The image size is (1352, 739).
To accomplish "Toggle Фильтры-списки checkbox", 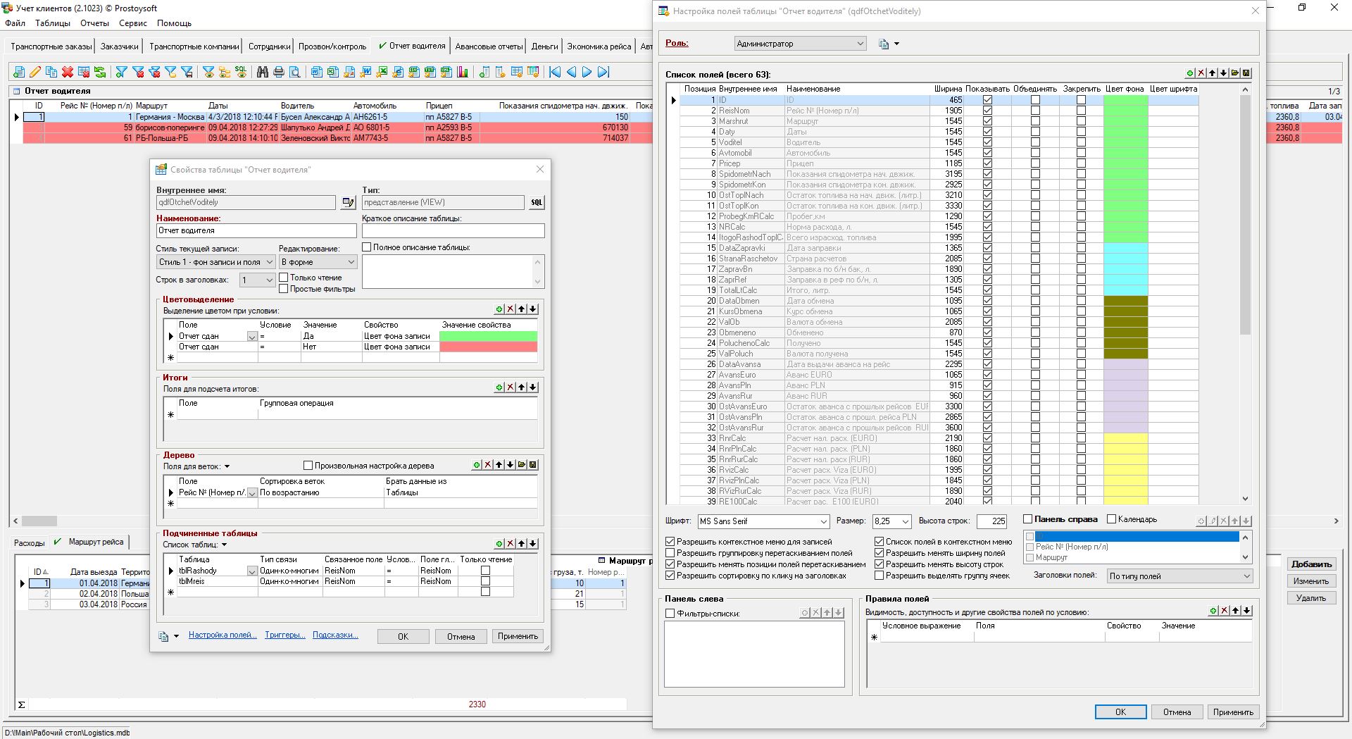I will point(670,614).
